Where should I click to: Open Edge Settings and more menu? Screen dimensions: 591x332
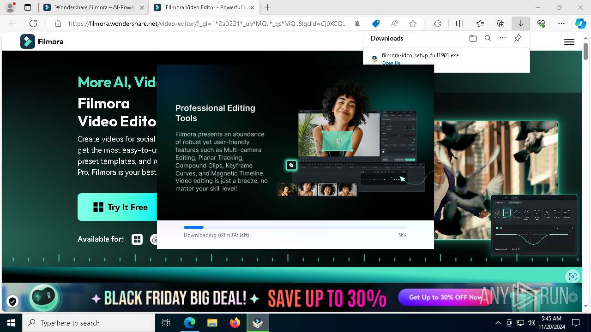[561, 24]
